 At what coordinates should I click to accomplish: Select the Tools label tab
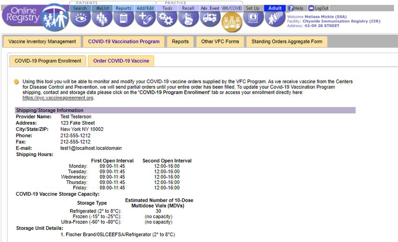167,8
